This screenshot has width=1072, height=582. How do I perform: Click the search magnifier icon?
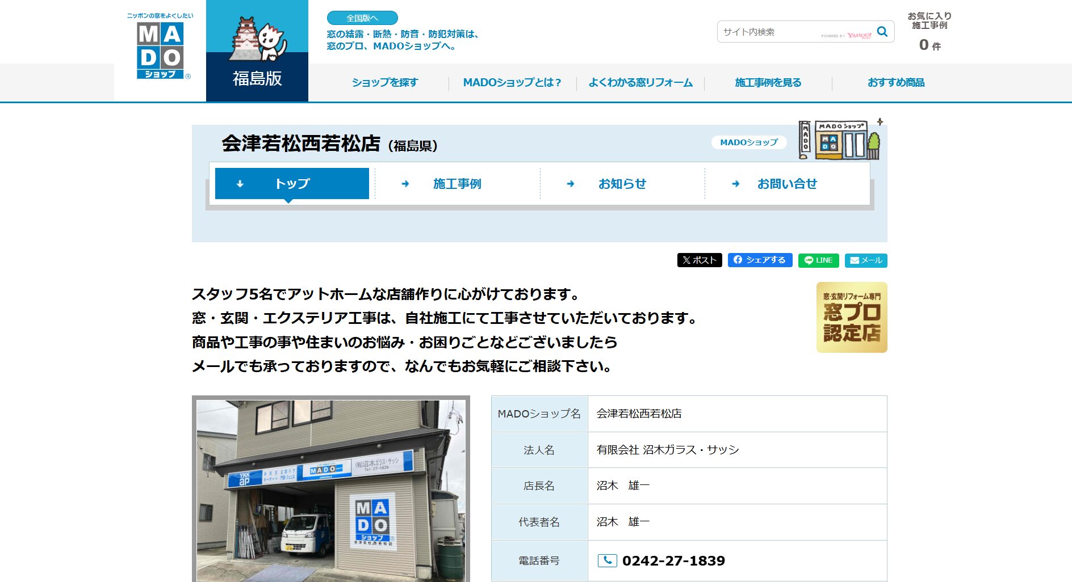coord(882,32)
